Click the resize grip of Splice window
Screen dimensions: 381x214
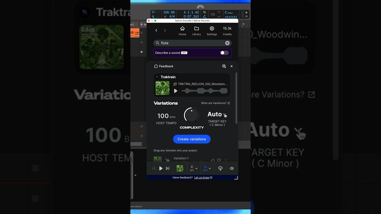[236, 178]
